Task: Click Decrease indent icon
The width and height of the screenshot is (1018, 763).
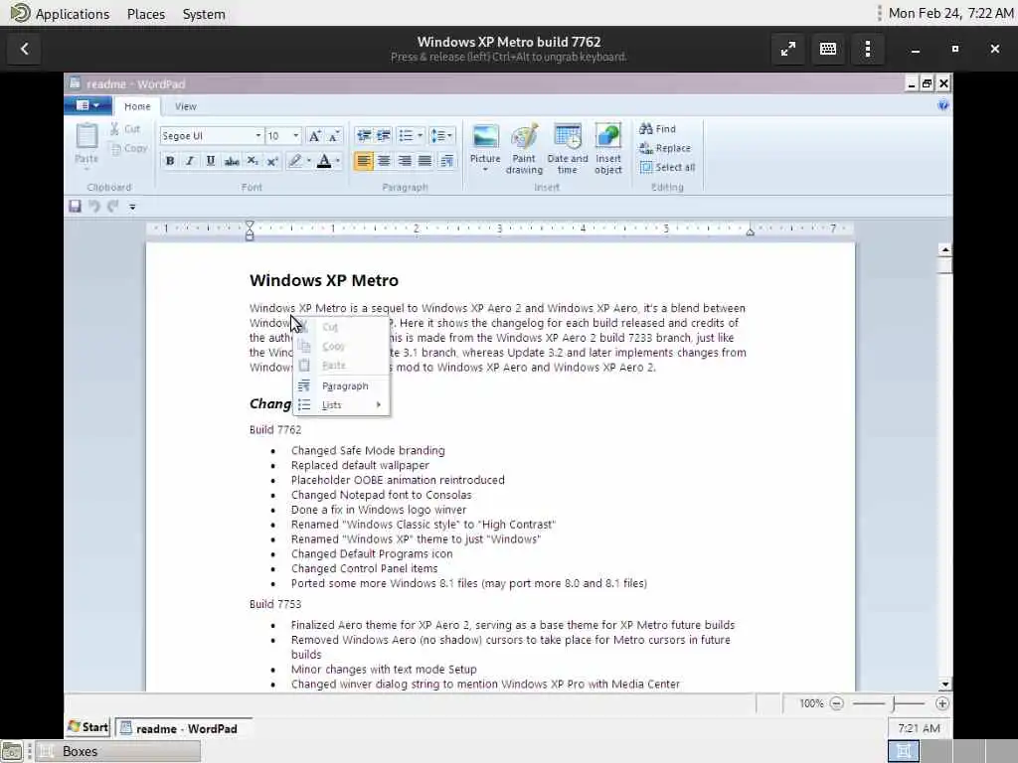Action: click(x=364, y=135)
